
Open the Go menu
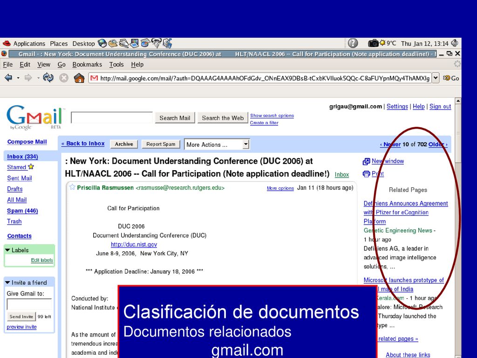(x=61, y=64)
